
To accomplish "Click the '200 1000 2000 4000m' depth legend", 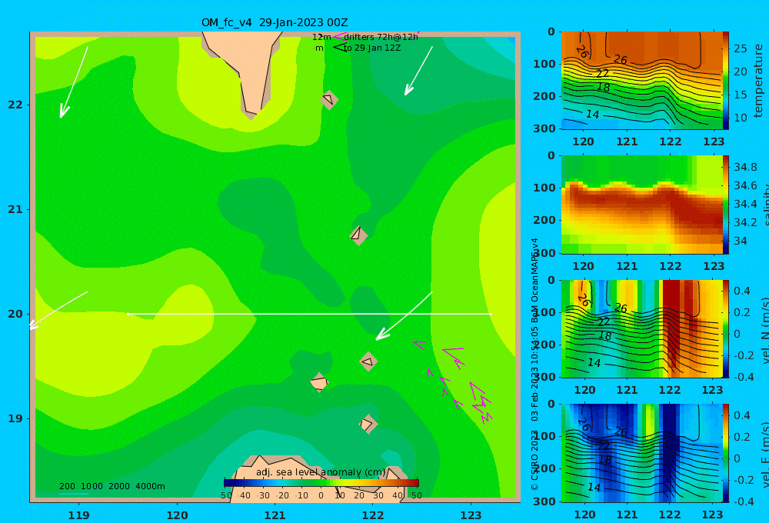I will pos(112,486).
